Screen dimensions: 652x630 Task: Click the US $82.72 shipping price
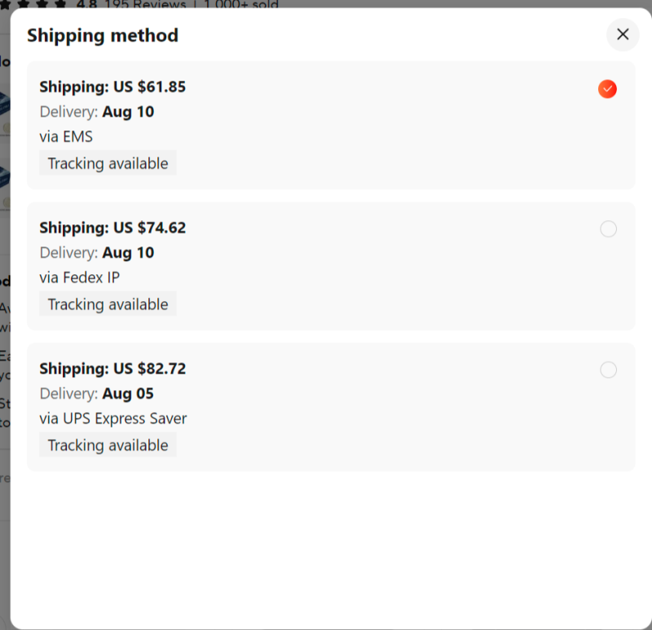(149, 369)
